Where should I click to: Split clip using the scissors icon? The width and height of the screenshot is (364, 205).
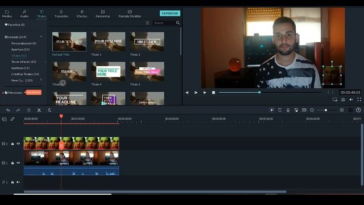[39, 110]
